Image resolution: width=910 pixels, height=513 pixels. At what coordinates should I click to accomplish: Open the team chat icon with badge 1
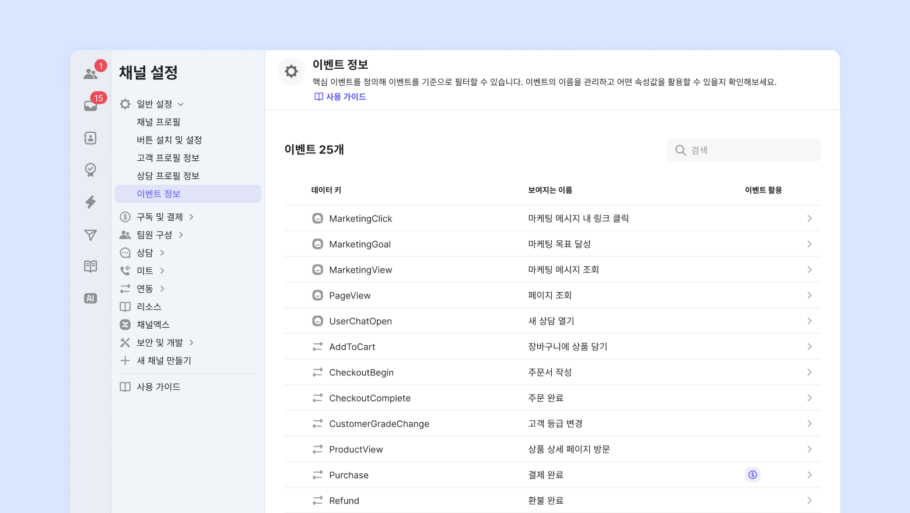91,73
